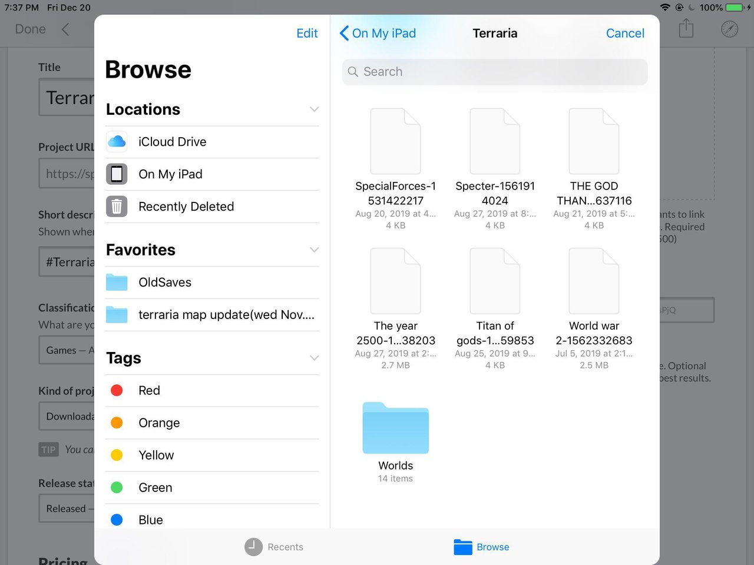The width and height of the screenshot is (754, 565).
Task: Open the Worlds folder
Action: click(x=395, y=443)
